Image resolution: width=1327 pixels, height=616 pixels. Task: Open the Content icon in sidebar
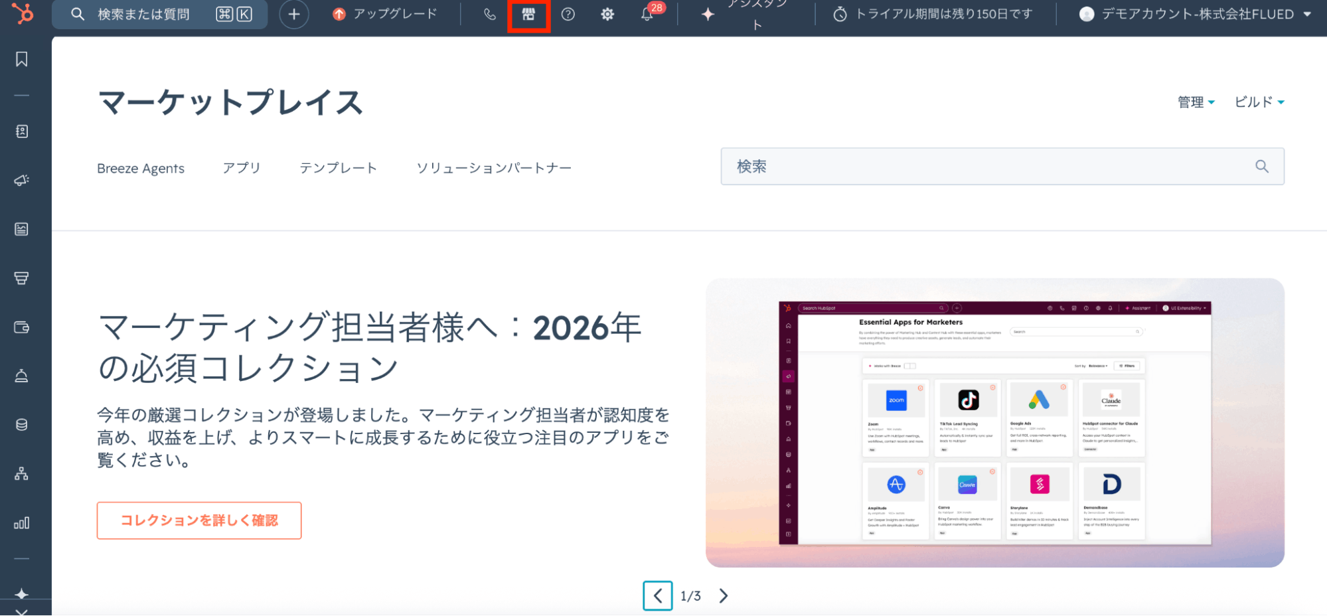(22, 229)
